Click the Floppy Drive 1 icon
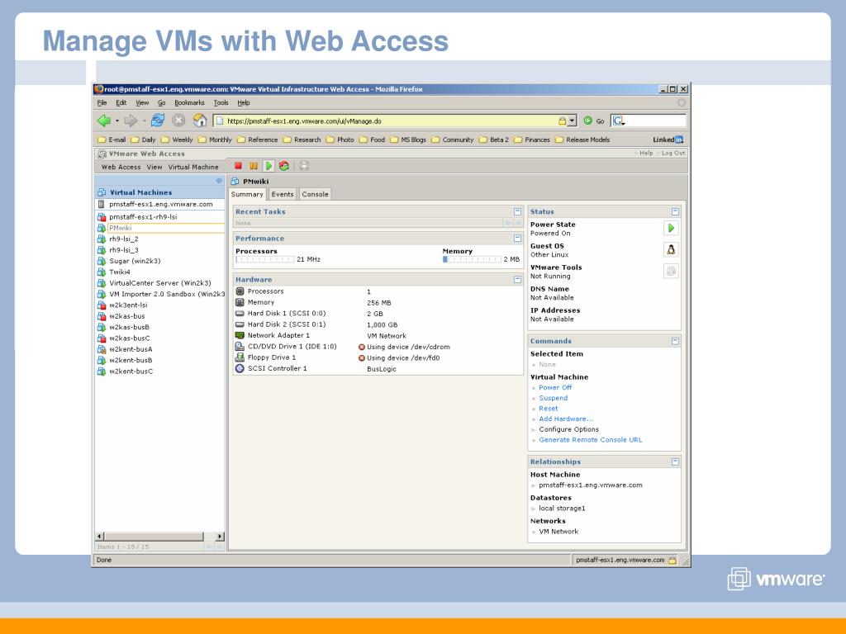 click(x=240, y=357)
